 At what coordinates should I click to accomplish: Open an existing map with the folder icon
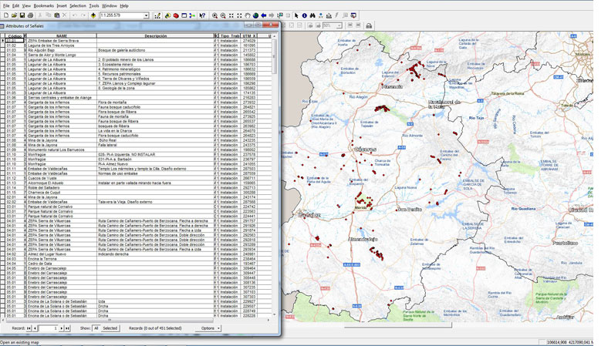[x=13, y=15]
